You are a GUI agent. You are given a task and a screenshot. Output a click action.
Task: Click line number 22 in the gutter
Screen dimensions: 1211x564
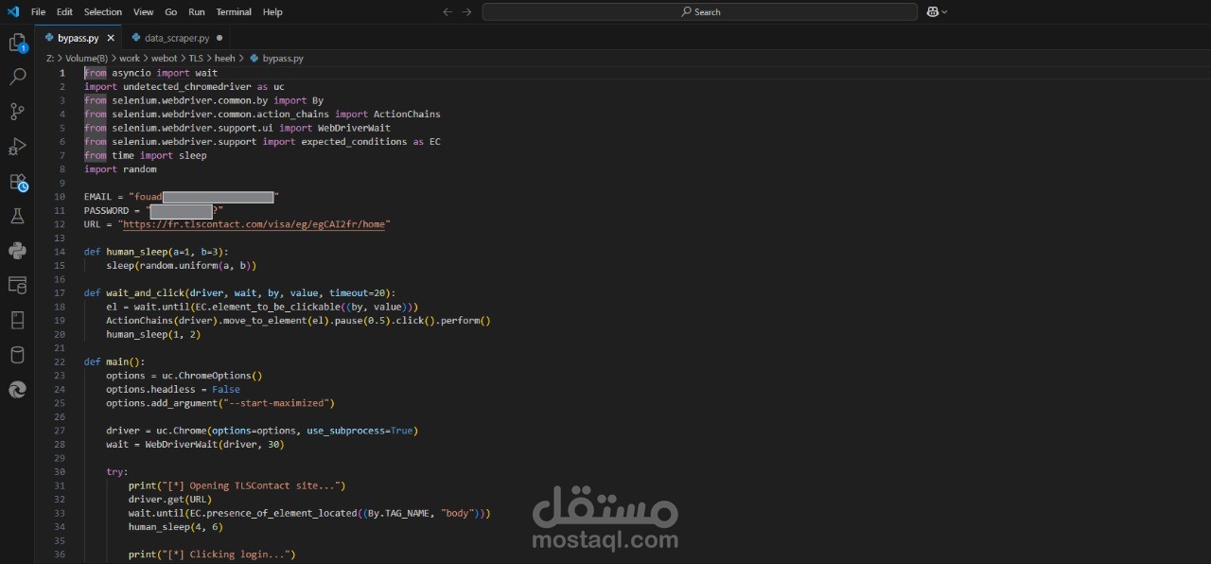coord(60,361)
